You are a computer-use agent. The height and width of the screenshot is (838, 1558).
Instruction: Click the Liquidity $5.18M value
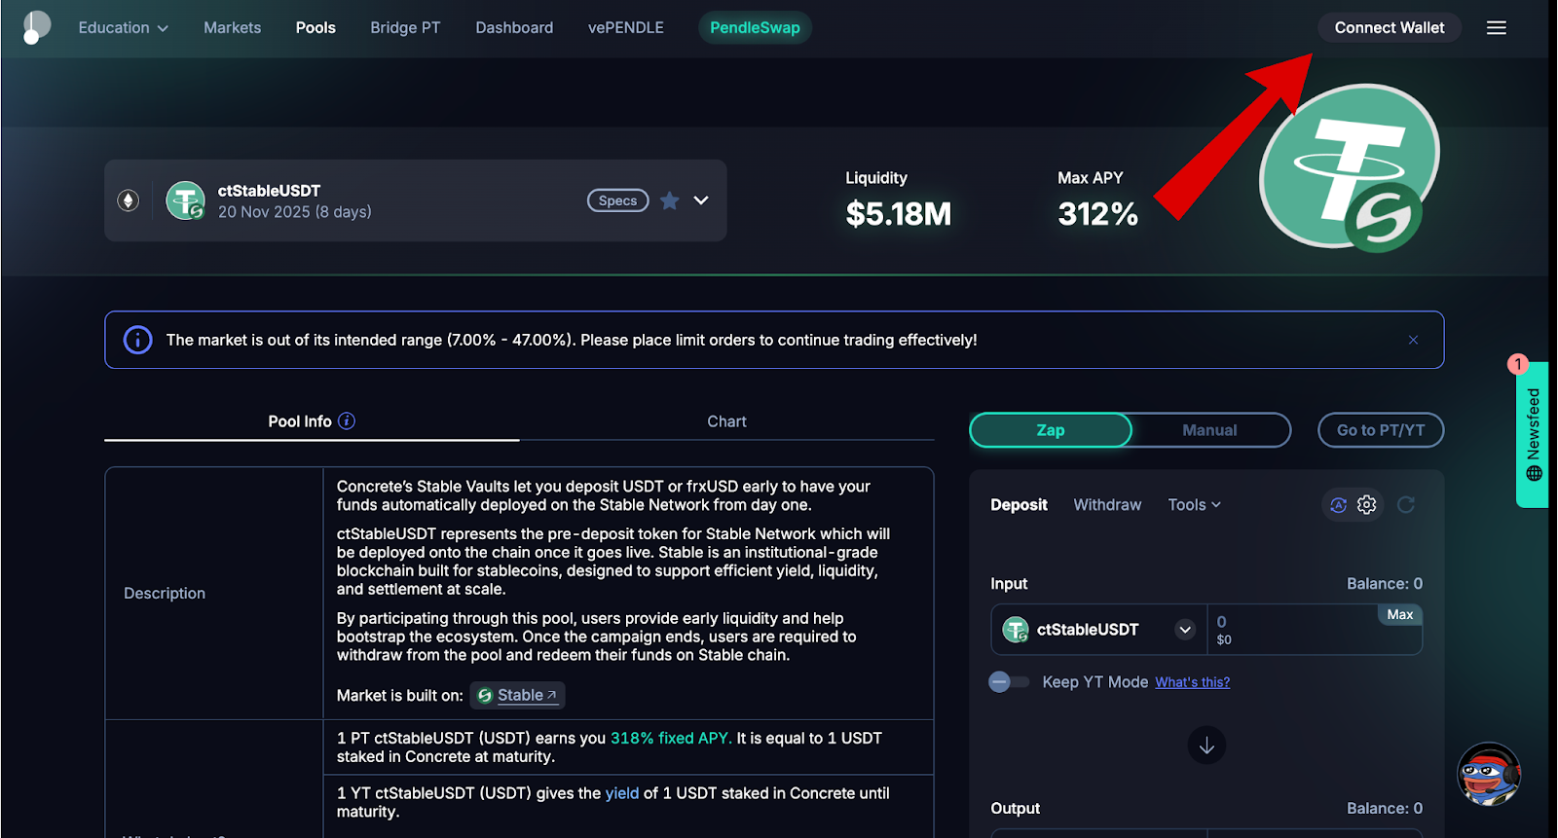tap(898, 214)
